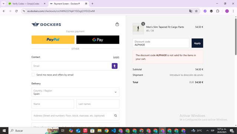Open the Extensions puzzle piece menu
This screenshot has width=237, height=134.
tap(218, 11)
